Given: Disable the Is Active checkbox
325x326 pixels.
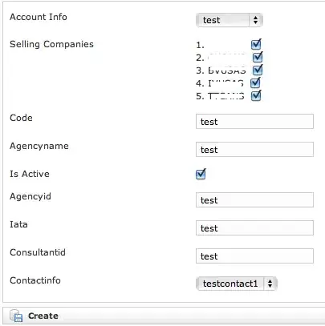Looking at the screenshot, I should [x=201, y=174].
